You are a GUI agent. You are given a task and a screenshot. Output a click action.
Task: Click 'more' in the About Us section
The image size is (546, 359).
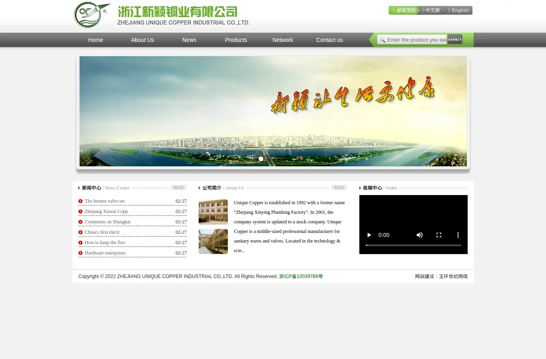[x=339, y=187]
